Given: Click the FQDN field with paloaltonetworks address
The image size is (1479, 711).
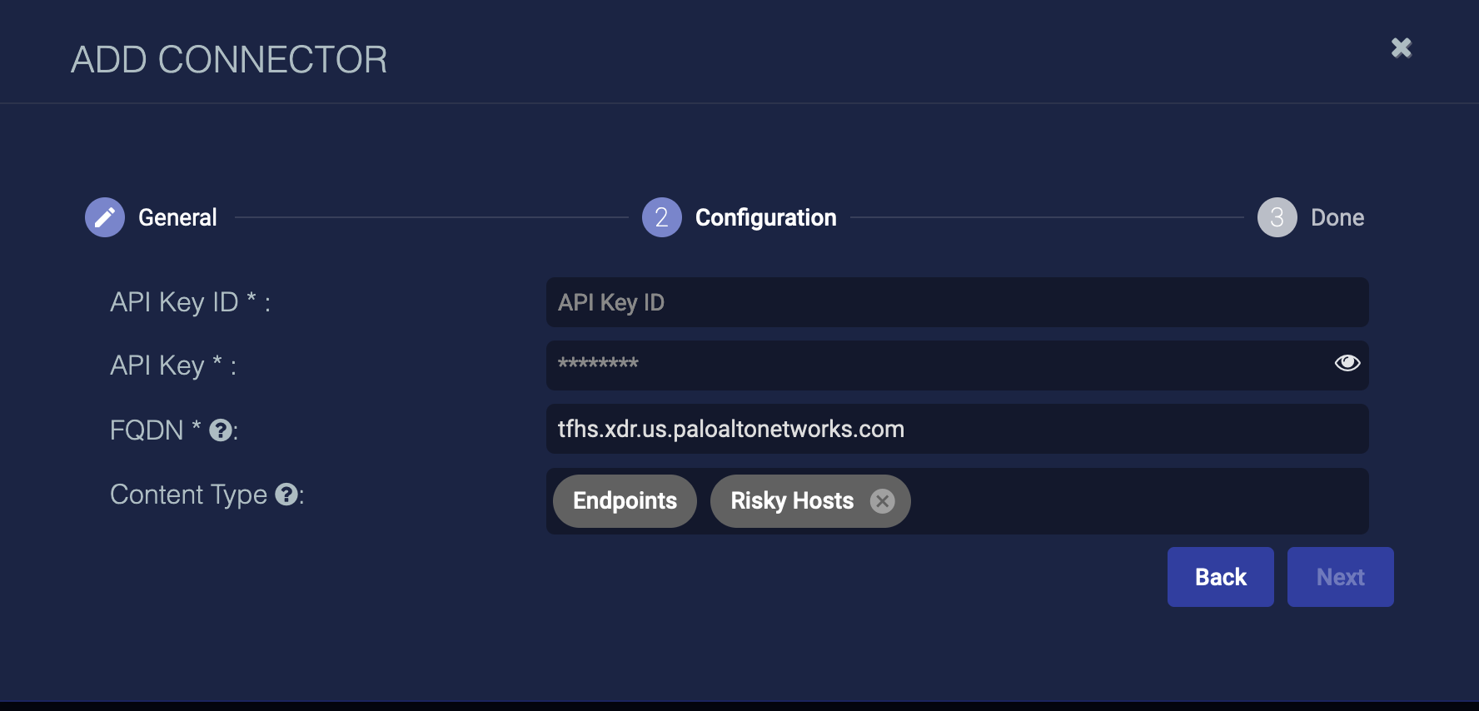Looking at the screenshot, I should [x=956, y=429].
